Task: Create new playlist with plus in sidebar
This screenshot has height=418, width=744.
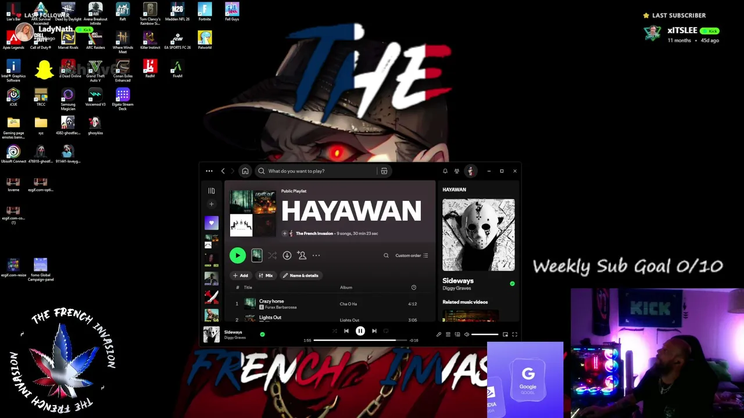Action: [x=212, y=204]
